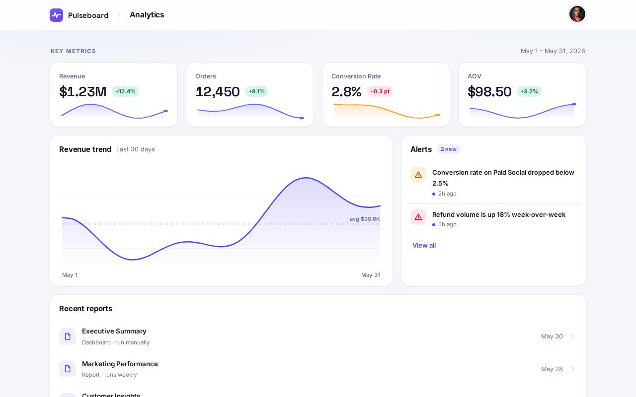Click the avg $39.6K label on chart
Image resolution: width=636 pixels, height=397 pixels.
click(x=365, y=219)
